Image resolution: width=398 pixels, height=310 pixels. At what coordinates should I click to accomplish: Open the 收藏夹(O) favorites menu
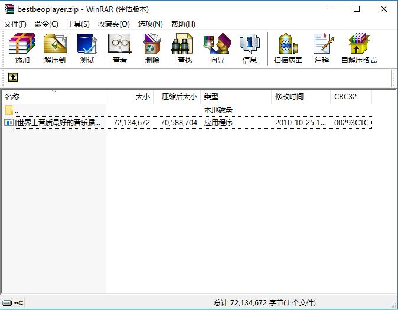coord(113,24)
